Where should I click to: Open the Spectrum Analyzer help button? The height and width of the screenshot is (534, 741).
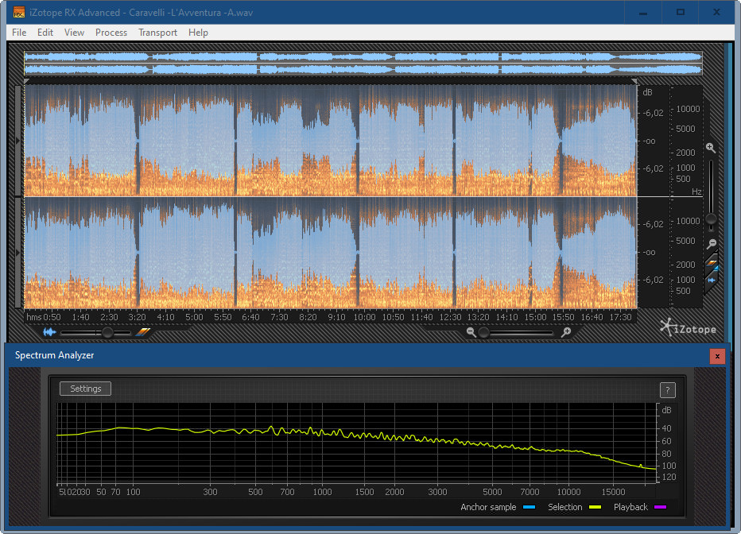[668, 389]
